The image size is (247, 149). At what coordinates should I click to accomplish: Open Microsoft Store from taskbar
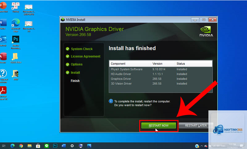pyautogui.click(x=38, y=146)
